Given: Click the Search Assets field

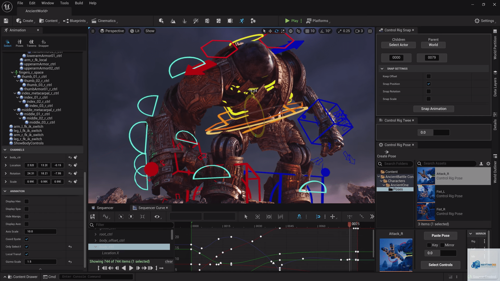Looking at the screenshot, I should point(447,164).
